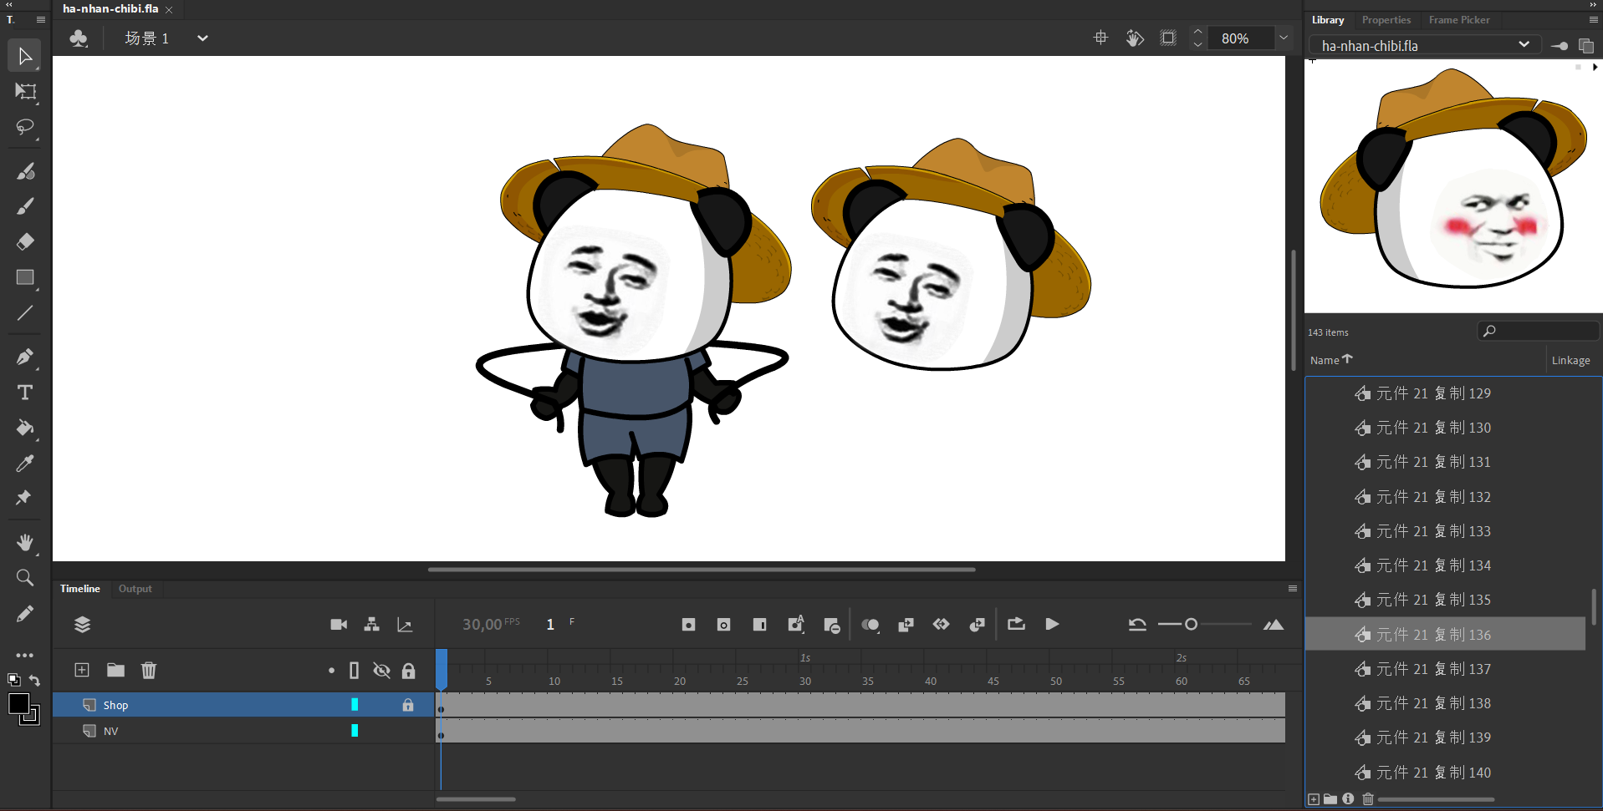Switch to the Output tab

click(x=135, y=589)
